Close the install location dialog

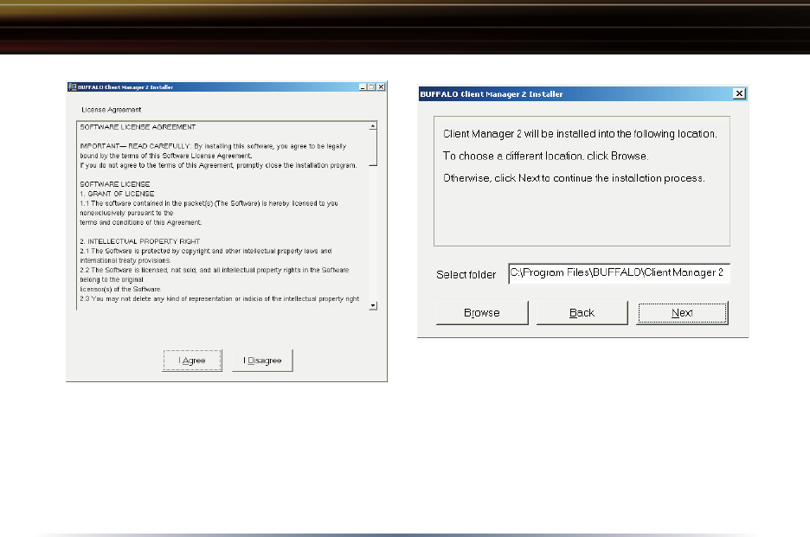point(739,93)
